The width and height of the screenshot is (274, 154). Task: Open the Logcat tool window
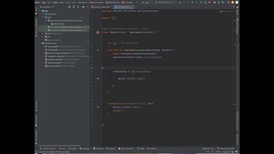click(x=110, y=148)
